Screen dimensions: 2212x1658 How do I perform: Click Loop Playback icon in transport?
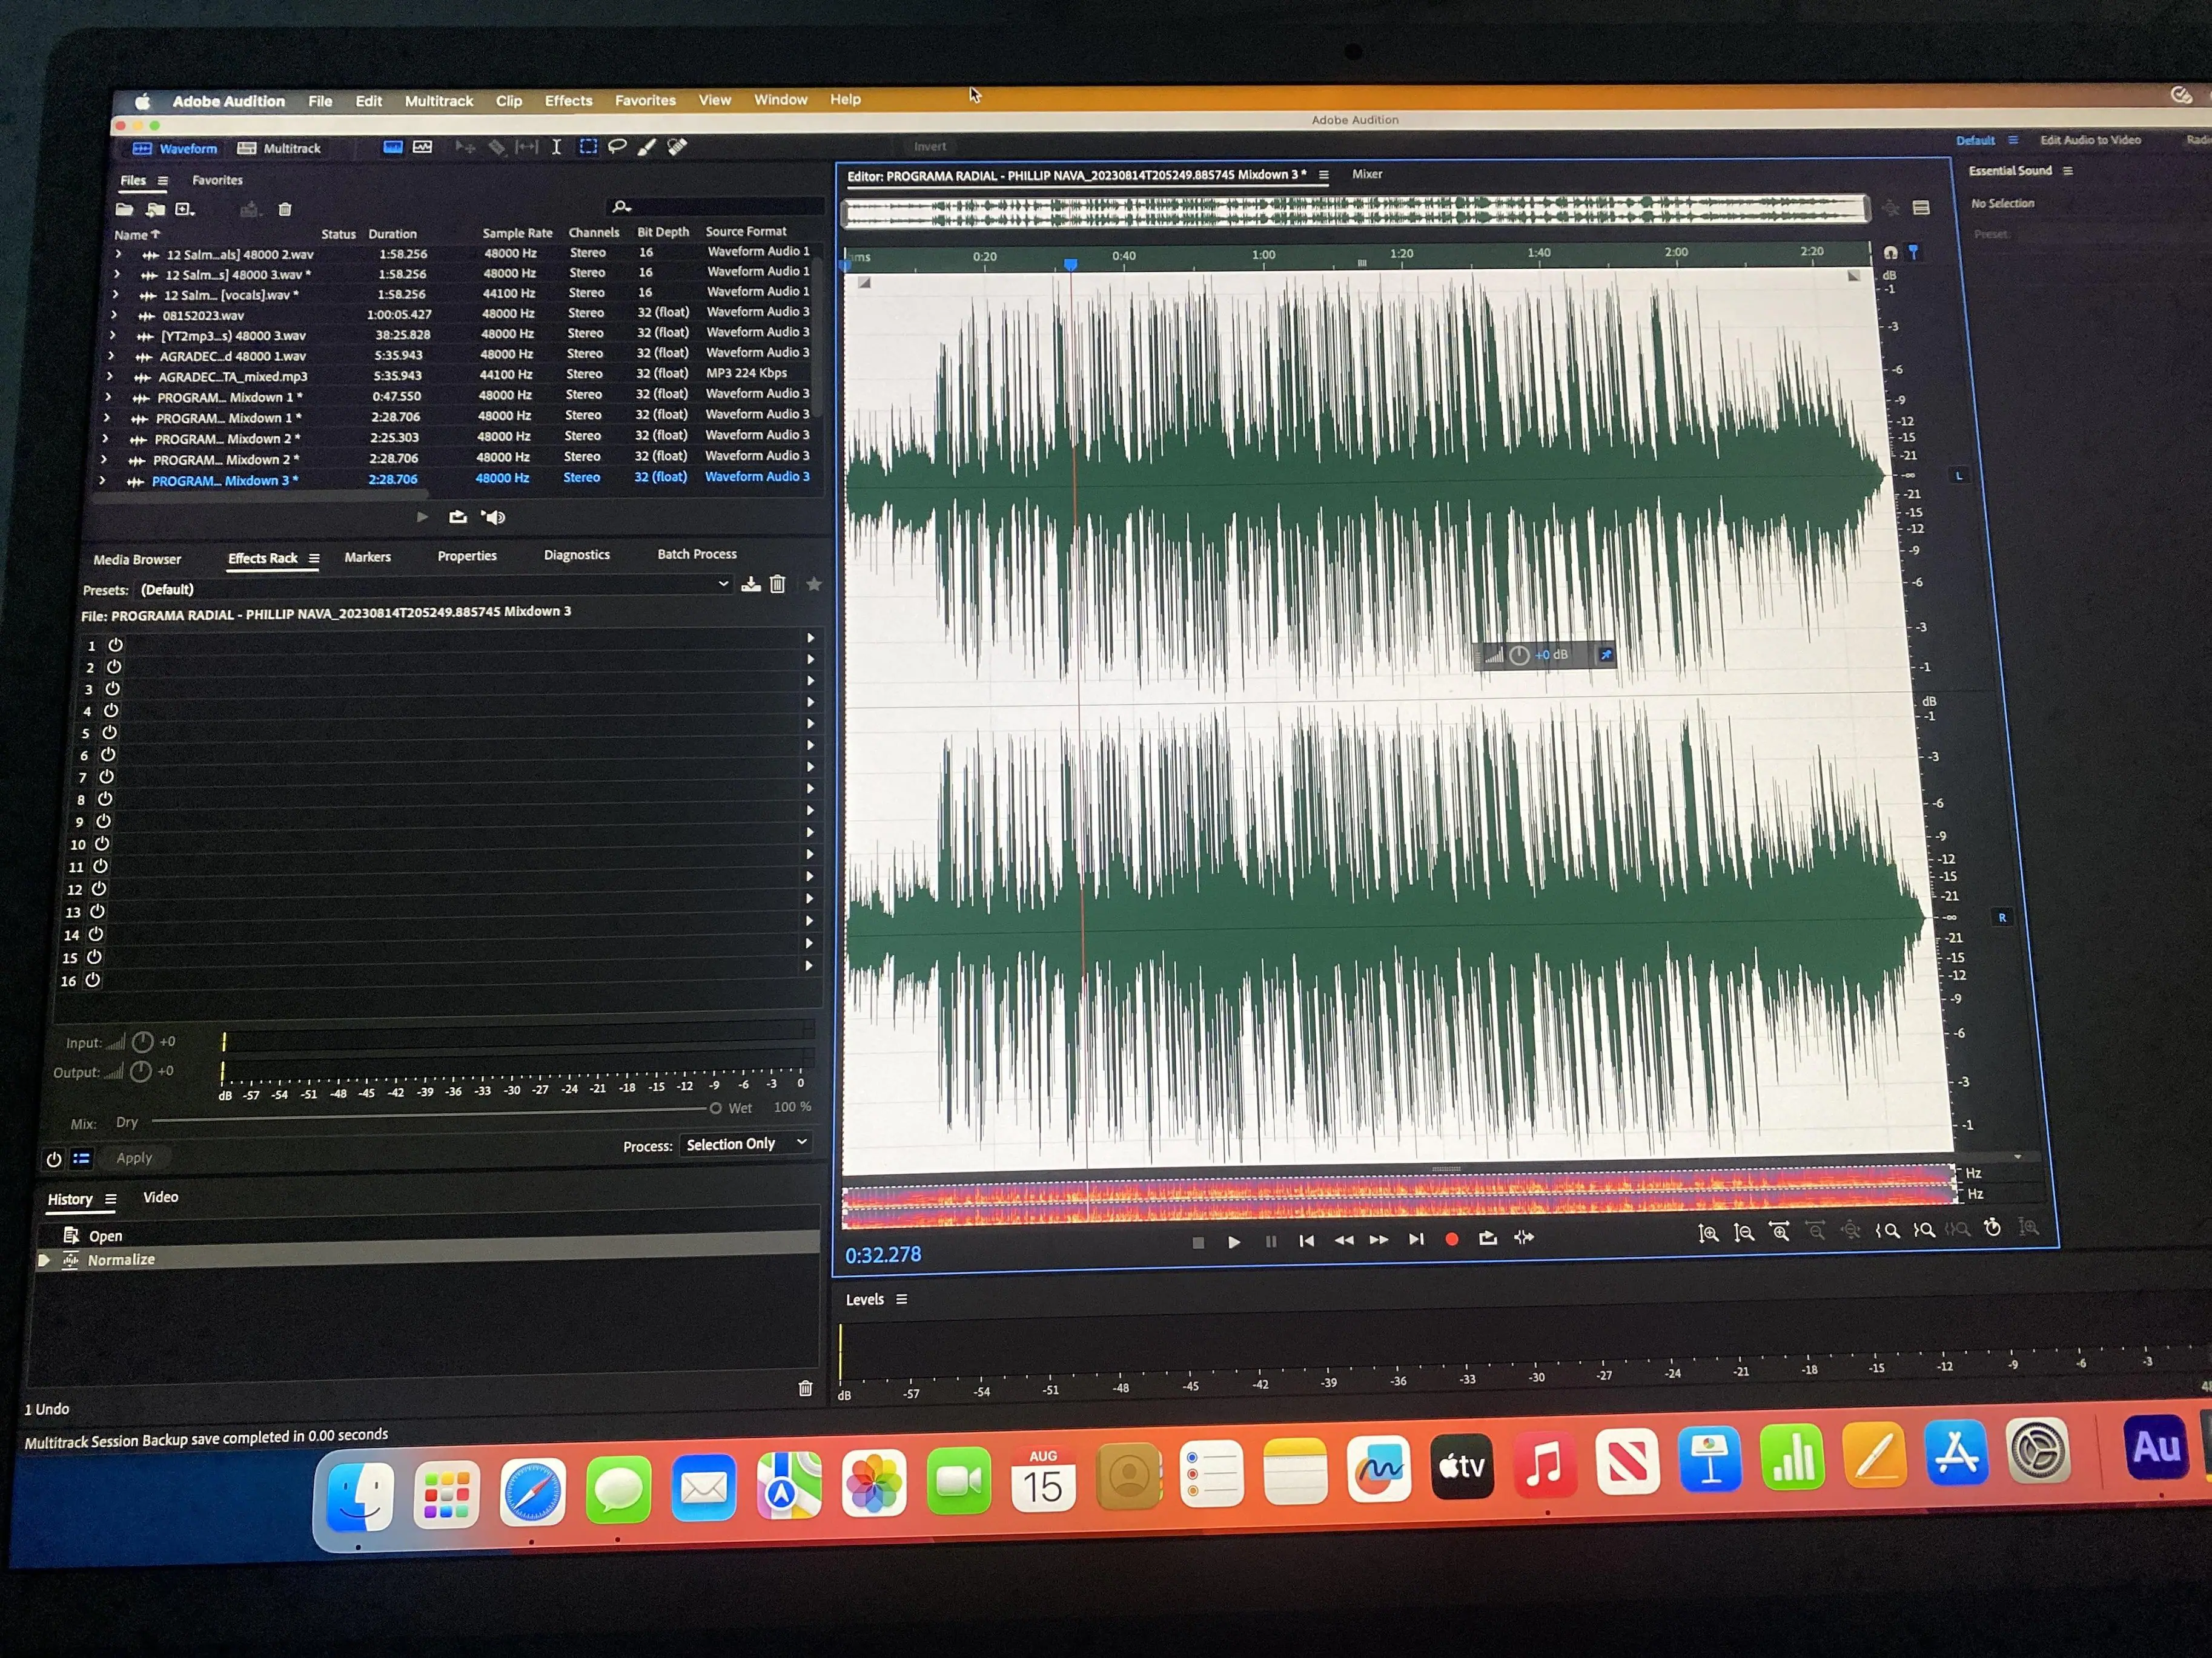(1487, 1239)
